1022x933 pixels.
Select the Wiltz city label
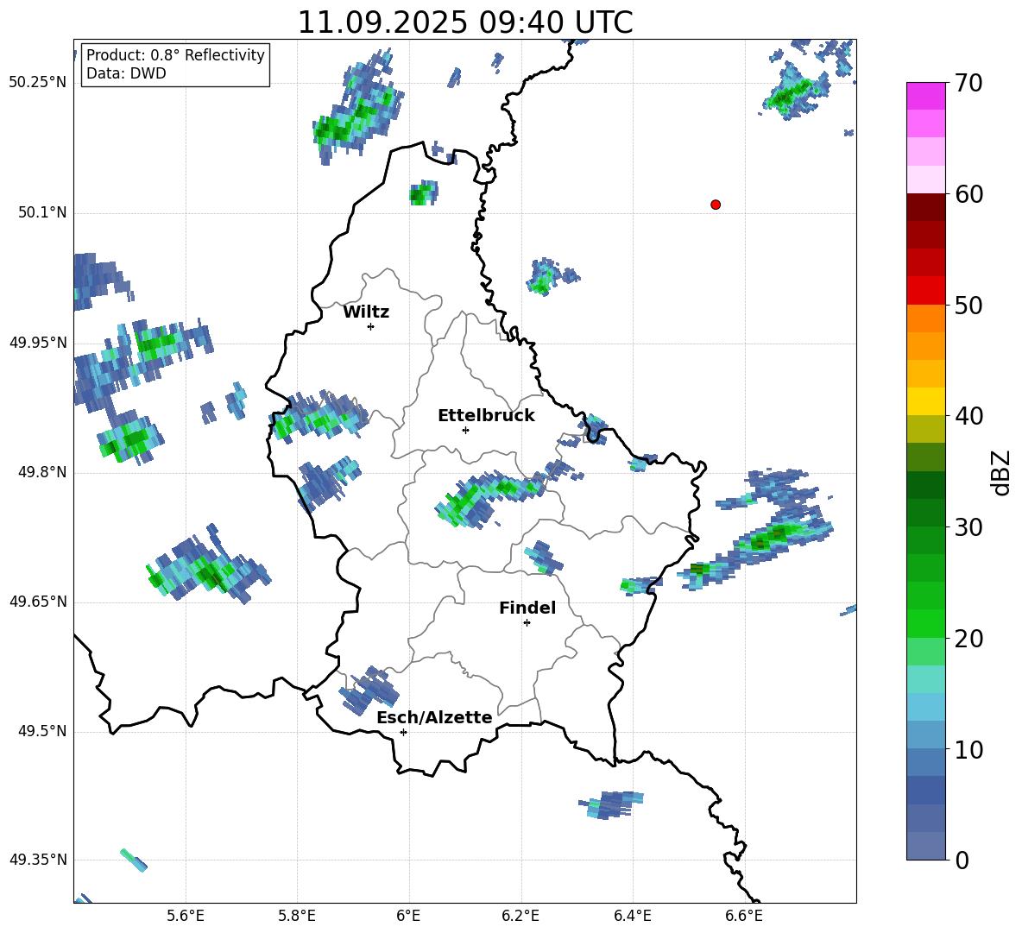(x=366, y=312)
